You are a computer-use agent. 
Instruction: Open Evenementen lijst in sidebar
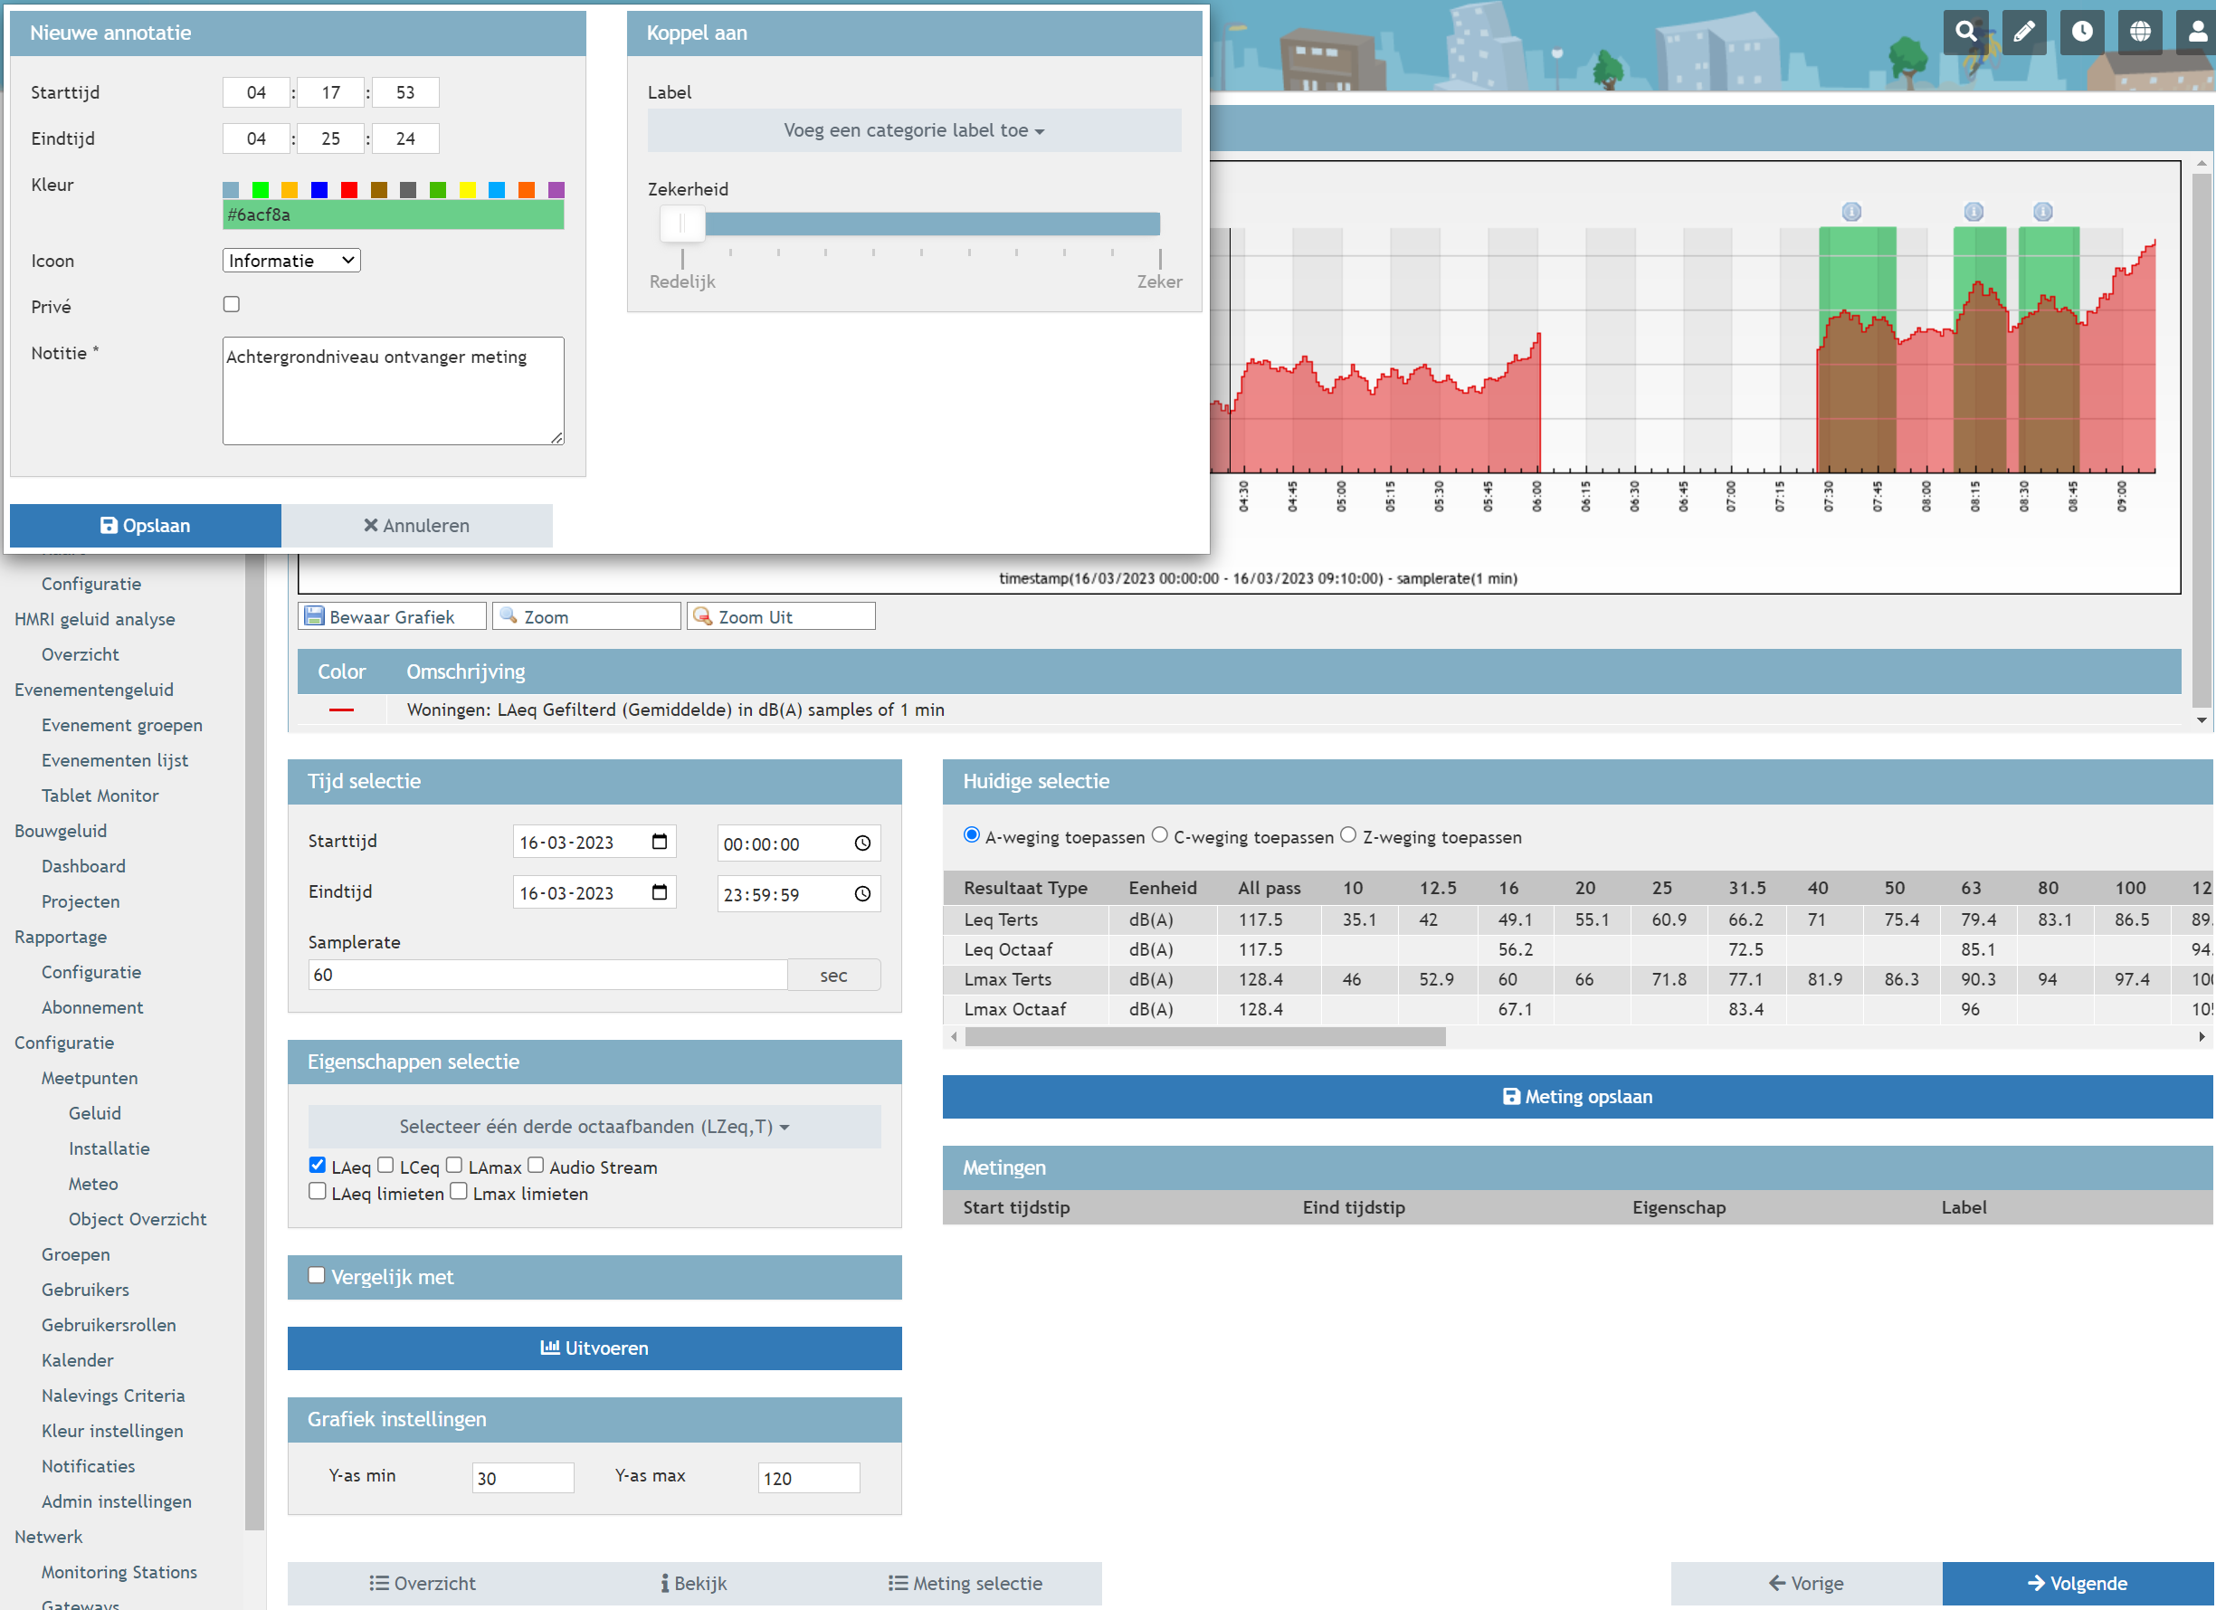114,760
